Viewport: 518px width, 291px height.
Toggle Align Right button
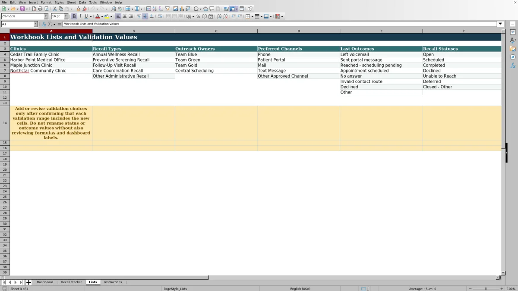(x=130, y=16)
